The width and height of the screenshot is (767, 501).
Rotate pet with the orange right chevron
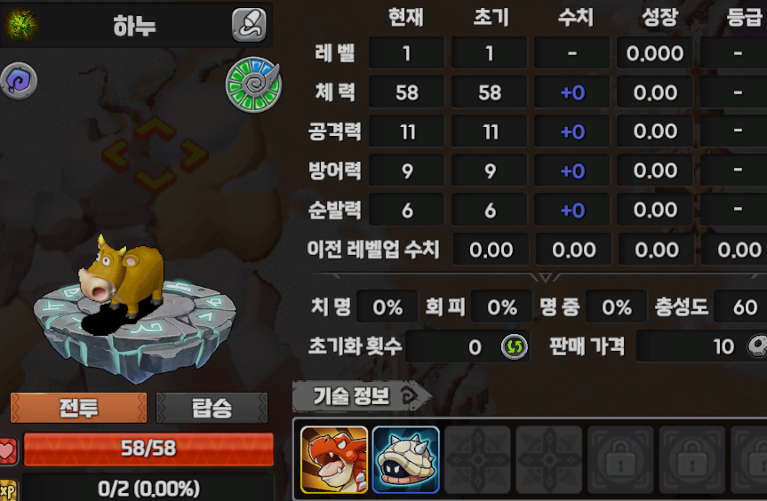pyautogui.click(x=195, y=155)
